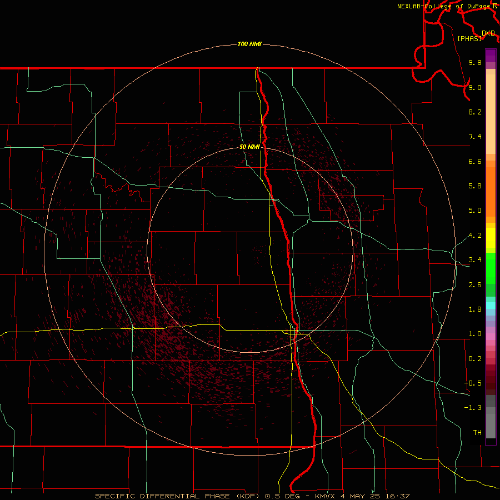Click the -0.5 value on the color scale
The width and height of the screenshot is (500, 500).
pos(473,383)
